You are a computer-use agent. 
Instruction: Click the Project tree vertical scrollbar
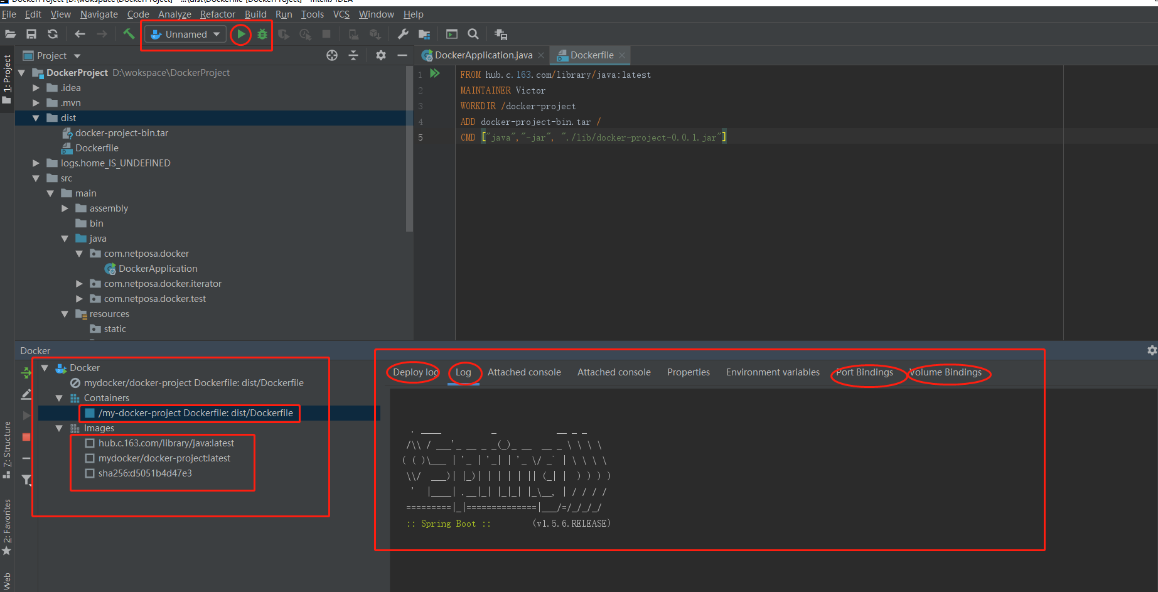[410, 148]
